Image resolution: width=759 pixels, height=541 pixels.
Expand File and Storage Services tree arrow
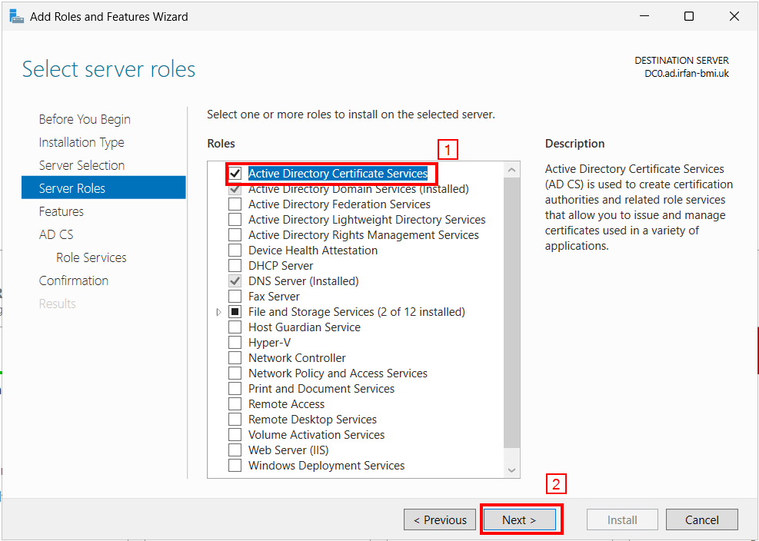pyautogui.click(x=219, y=312)
